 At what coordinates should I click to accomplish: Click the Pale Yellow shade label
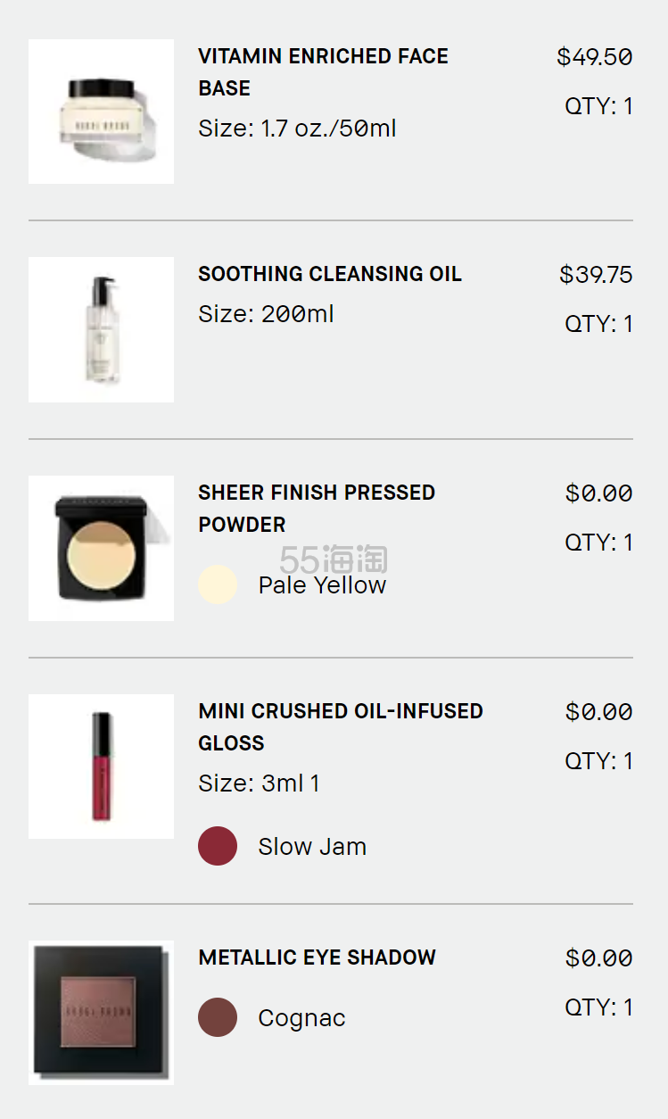point(322,585)
